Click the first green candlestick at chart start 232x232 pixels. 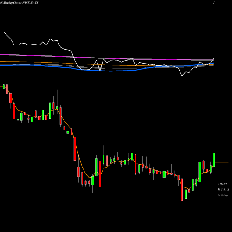[x=4, y=87]
